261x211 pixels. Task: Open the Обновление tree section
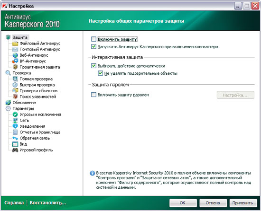click(x=24, y=103)
